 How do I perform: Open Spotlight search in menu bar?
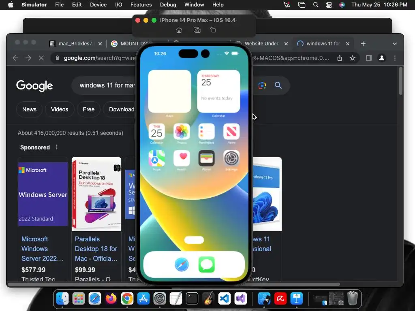pyautogui.click(x=315, y=5)
